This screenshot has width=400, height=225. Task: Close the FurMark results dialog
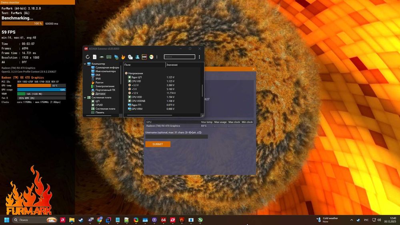[x=253, y=69]
